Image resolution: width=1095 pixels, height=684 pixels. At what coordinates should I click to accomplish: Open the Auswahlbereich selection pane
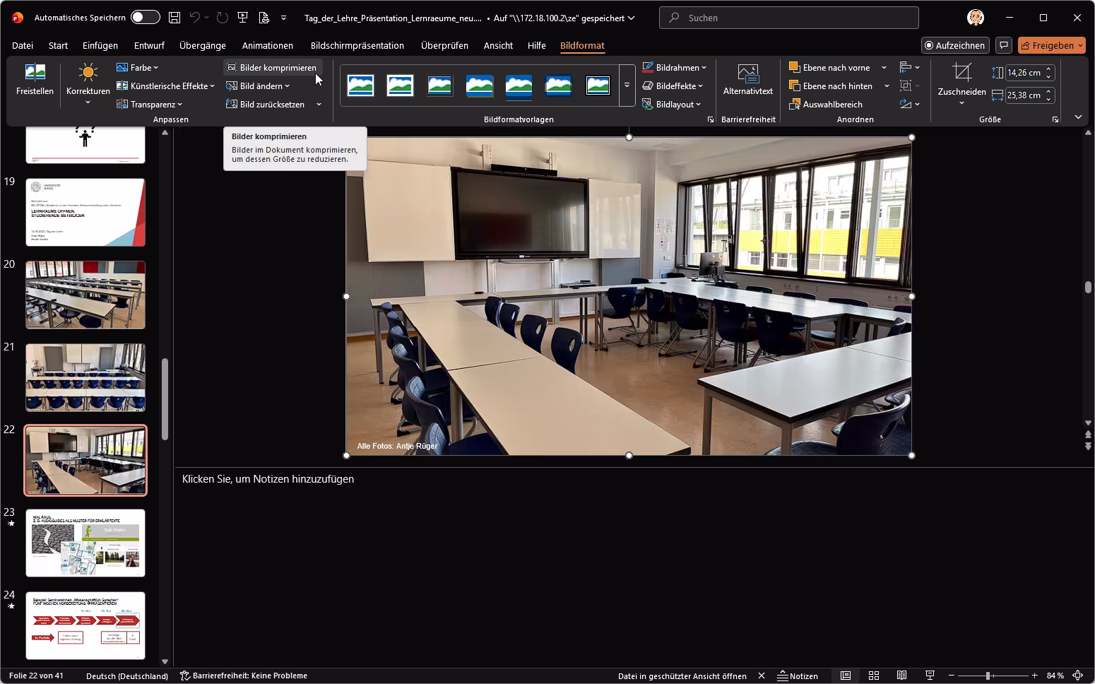click(x=825, y=105)
